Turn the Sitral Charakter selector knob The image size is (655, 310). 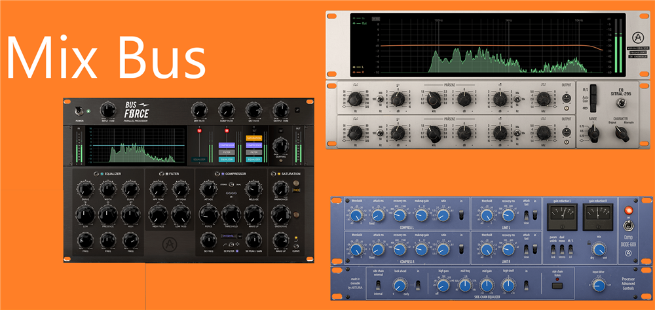(x=621, y=133)
